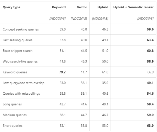Viewport: 157px width, 132px height.
Task: Click the 63.9 value for Short queries
Action: tap(150, 126)
